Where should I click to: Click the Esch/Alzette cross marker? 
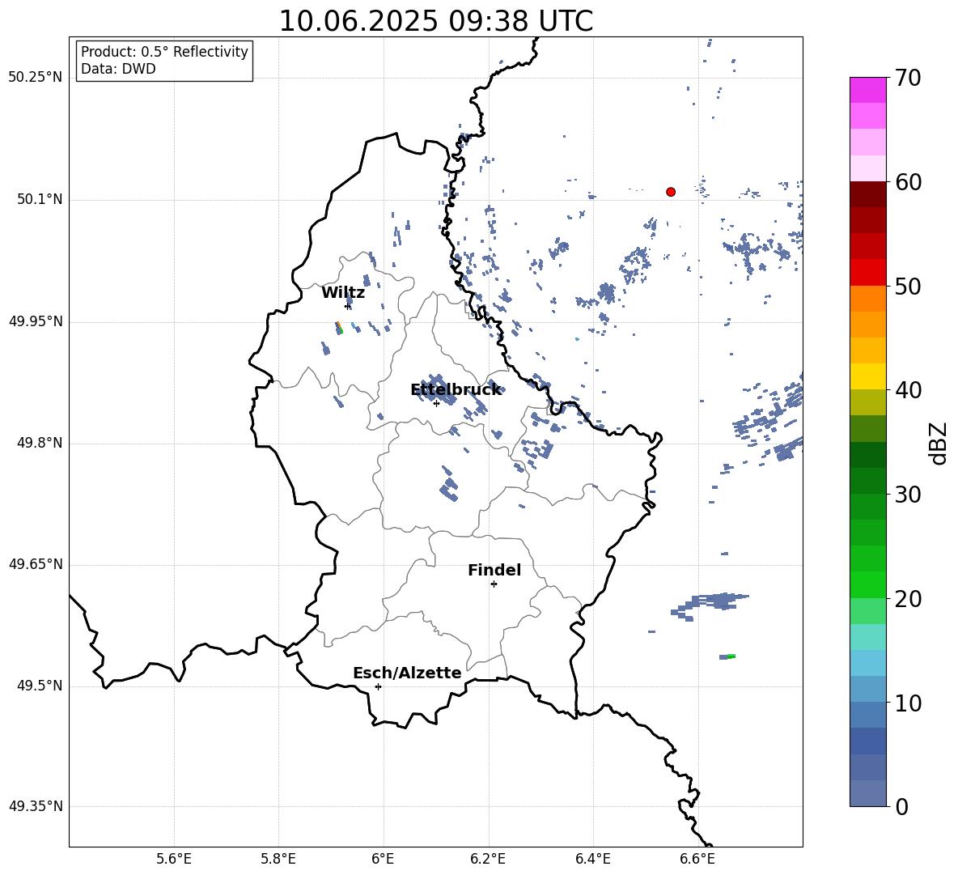pyautogui.click(x=378, y=686)
